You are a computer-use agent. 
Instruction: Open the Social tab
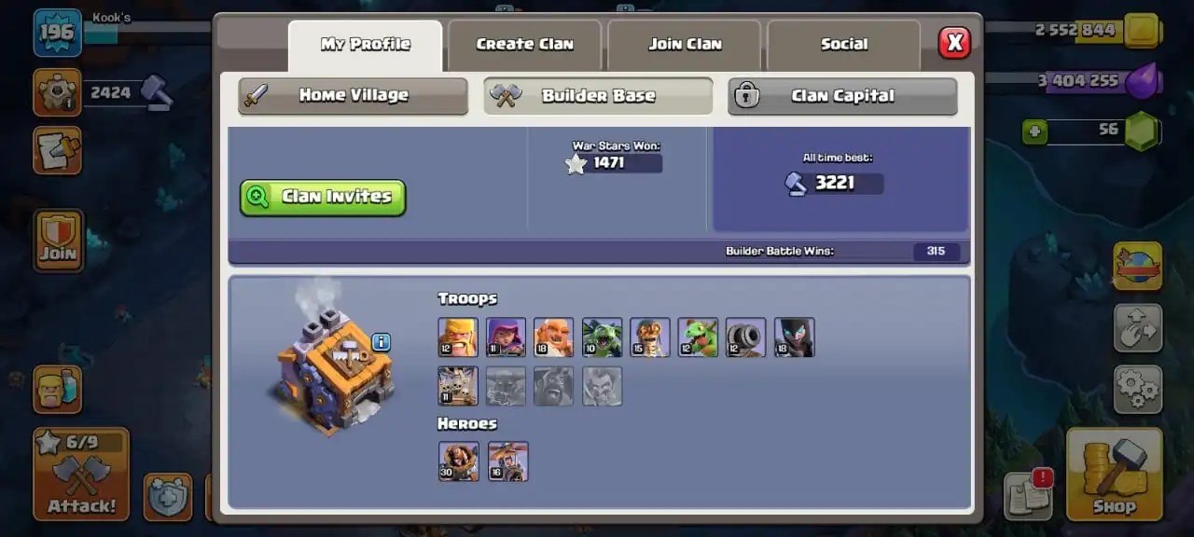pyautogui.click(x=843, y=44)
